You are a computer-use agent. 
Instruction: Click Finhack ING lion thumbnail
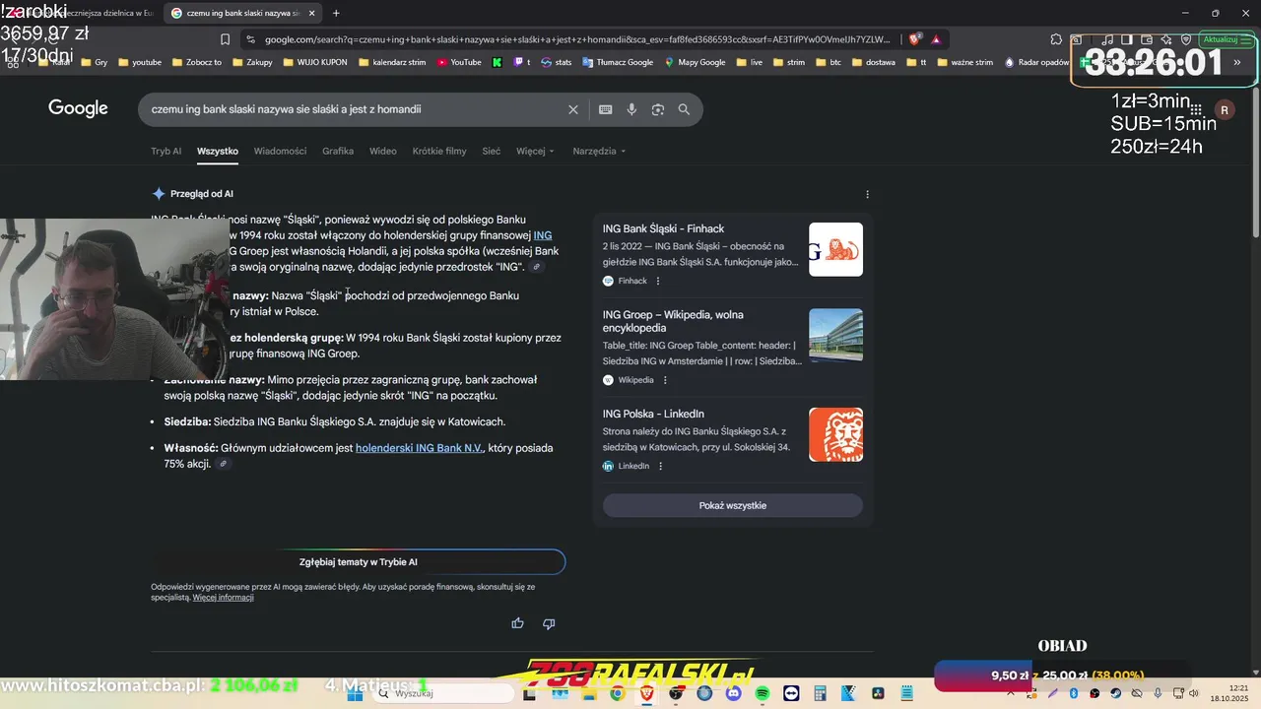(x=835, y=249)
